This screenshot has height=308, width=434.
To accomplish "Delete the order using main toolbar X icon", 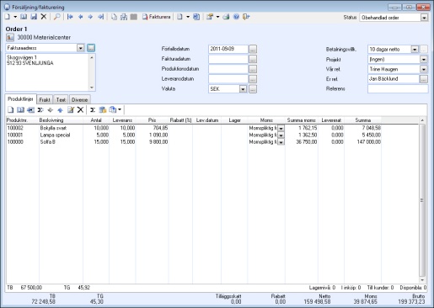I will [x=44, y=17].
